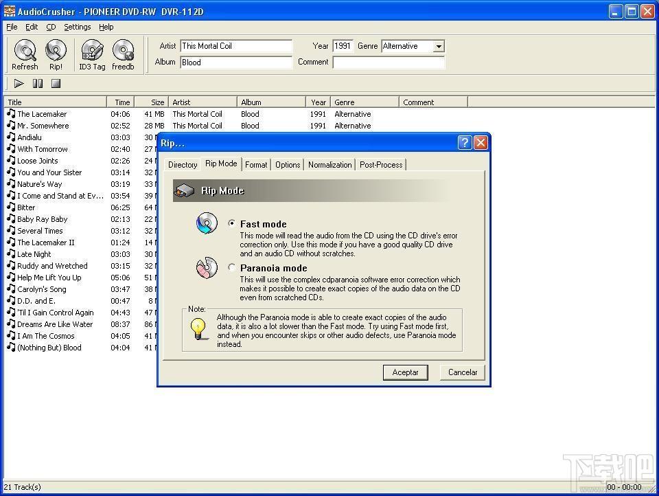Select the Paranoia mode radio button
659x496 pixels.
click(231, 267)
